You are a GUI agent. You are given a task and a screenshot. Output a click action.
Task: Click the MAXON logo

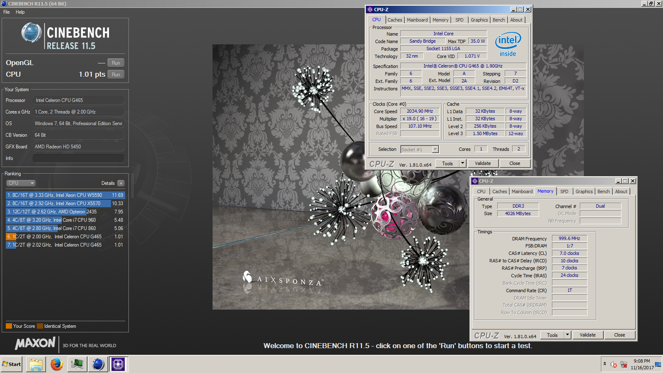pos(35,343)
